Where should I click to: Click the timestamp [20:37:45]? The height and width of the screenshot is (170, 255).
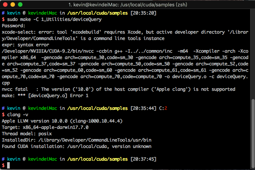[x=143, y=159]
